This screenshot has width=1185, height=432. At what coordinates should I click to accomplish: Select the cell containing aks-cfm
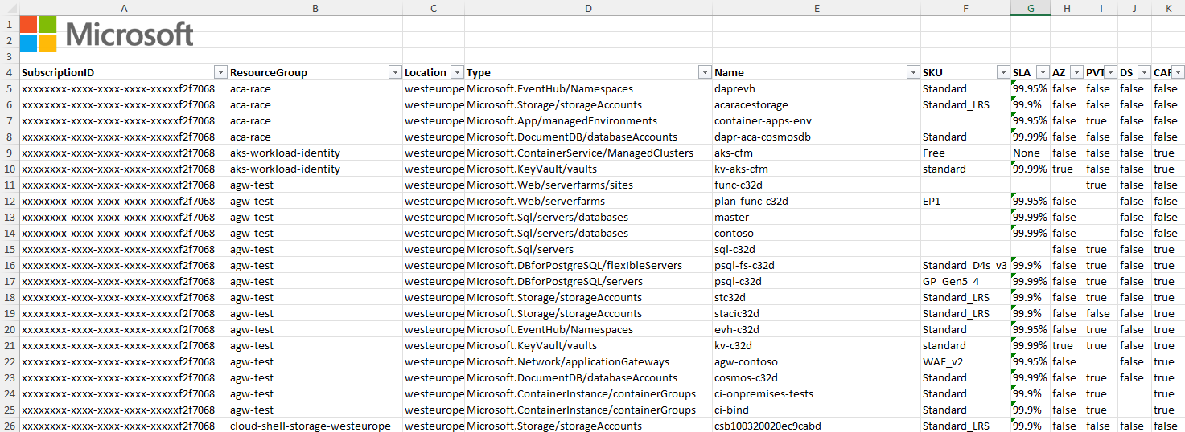coord(817,153)
